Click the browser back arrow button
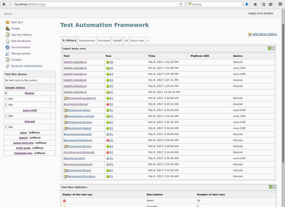 (4, 4)
